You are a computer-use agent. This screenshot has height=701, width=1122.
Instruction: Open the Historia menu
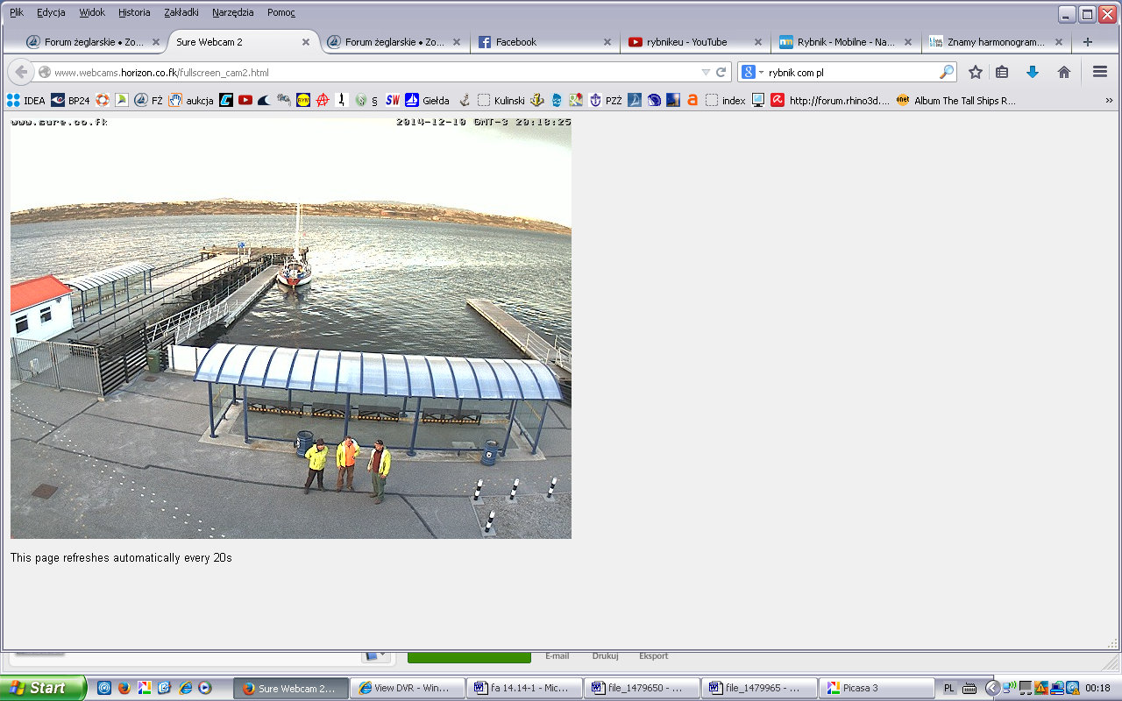pos(134,12)
